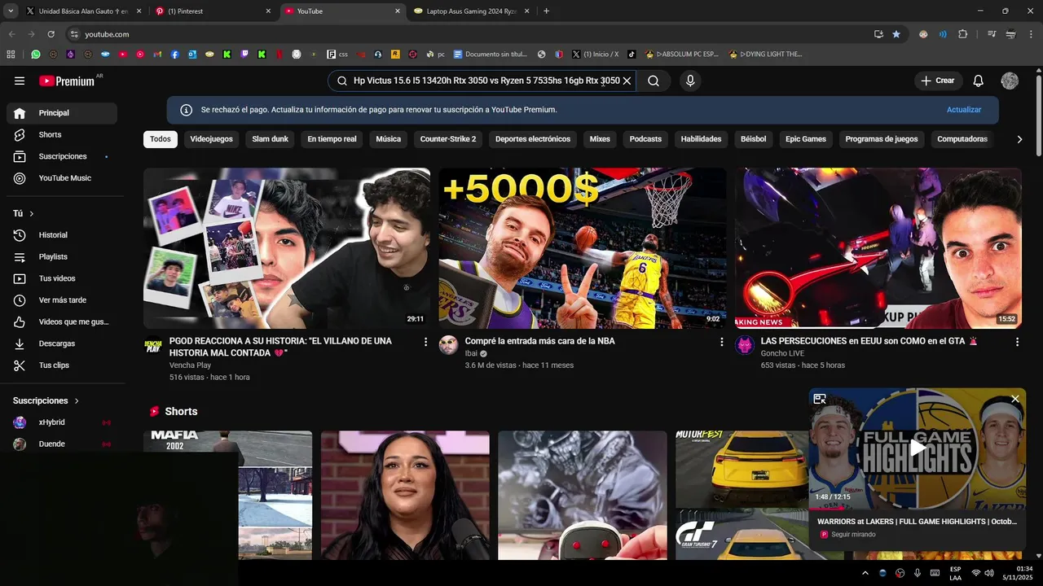Image resolution: width=1043 pixels, height=586 pixels.
Task: Close the miniplayer with X
Action: [1015, 399]
